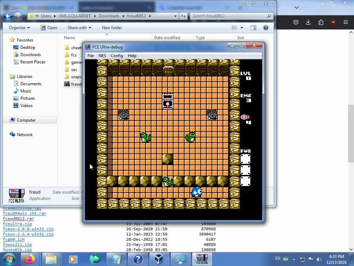Click the Action Center flag tray icon
The width and height of the screenshot is (354, 266).
point(311,259)
